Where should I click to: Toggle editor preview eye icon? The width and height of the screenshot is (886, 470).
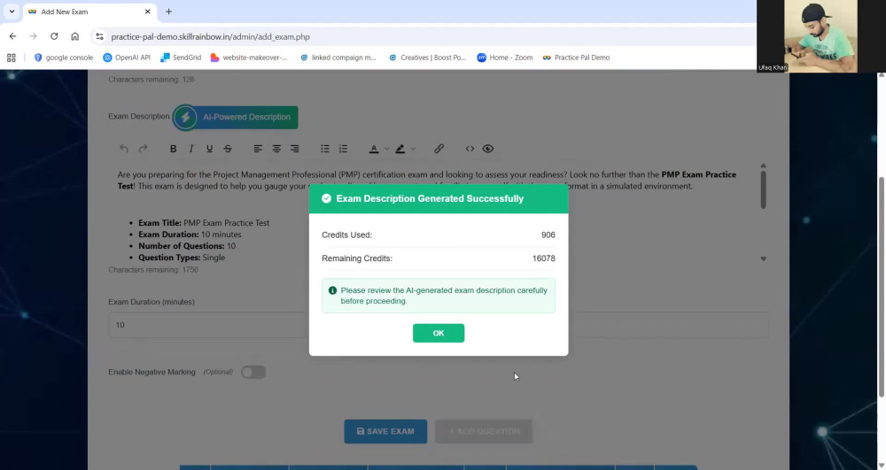tap(488, 149)
